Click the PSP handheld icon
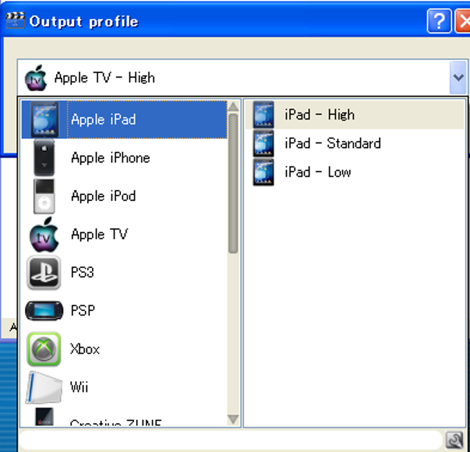Viewport: 470px width, 452px height. point(44,311)
